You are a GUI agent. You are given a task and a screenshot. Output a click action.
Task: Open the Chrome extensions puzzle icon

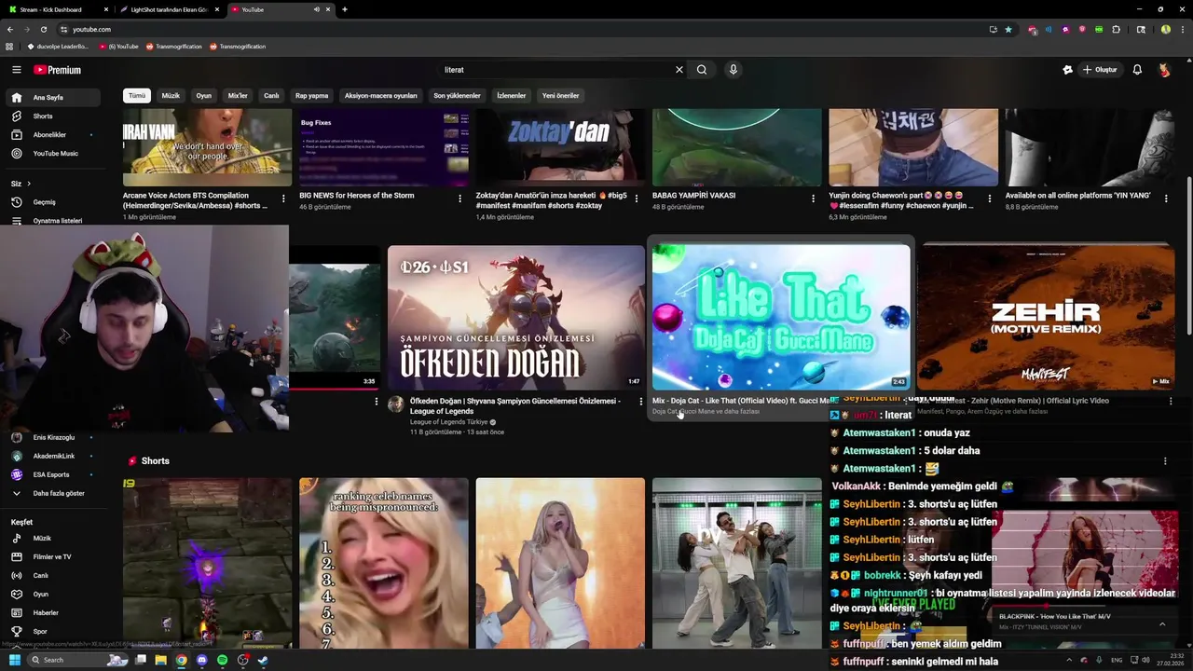click(1117, 29)
